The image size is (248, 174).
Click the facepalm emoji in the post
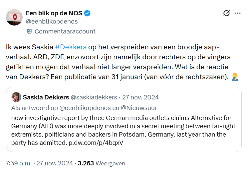point(235,78)
